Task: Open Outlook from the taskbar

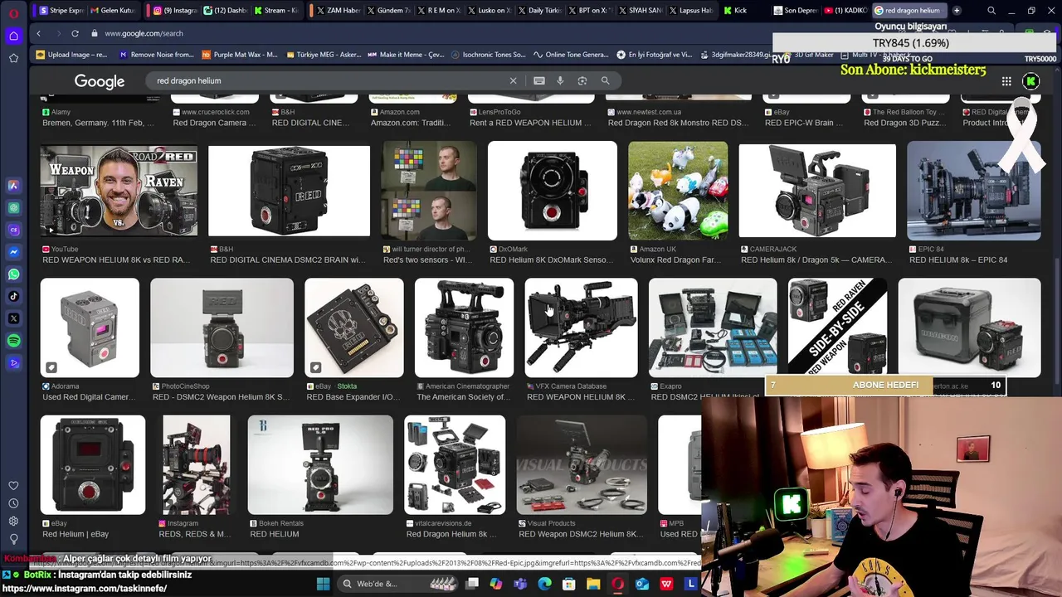Action: click(x=642, y=584)
